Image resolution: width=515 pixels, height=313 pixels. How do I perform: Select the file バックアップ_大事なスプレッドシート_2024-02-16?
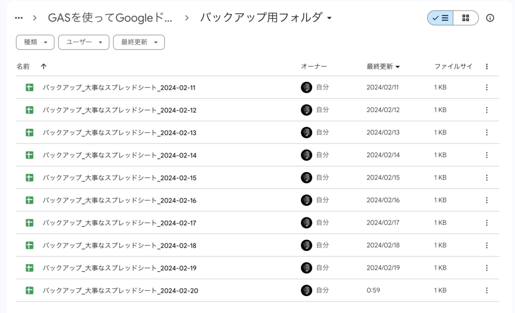(x=119, y=200)
